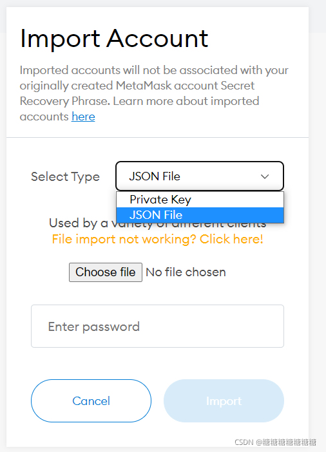
Task: Click the dropdown chevron arrow icon
Action: pyautogui.click(x=265, y=176)
